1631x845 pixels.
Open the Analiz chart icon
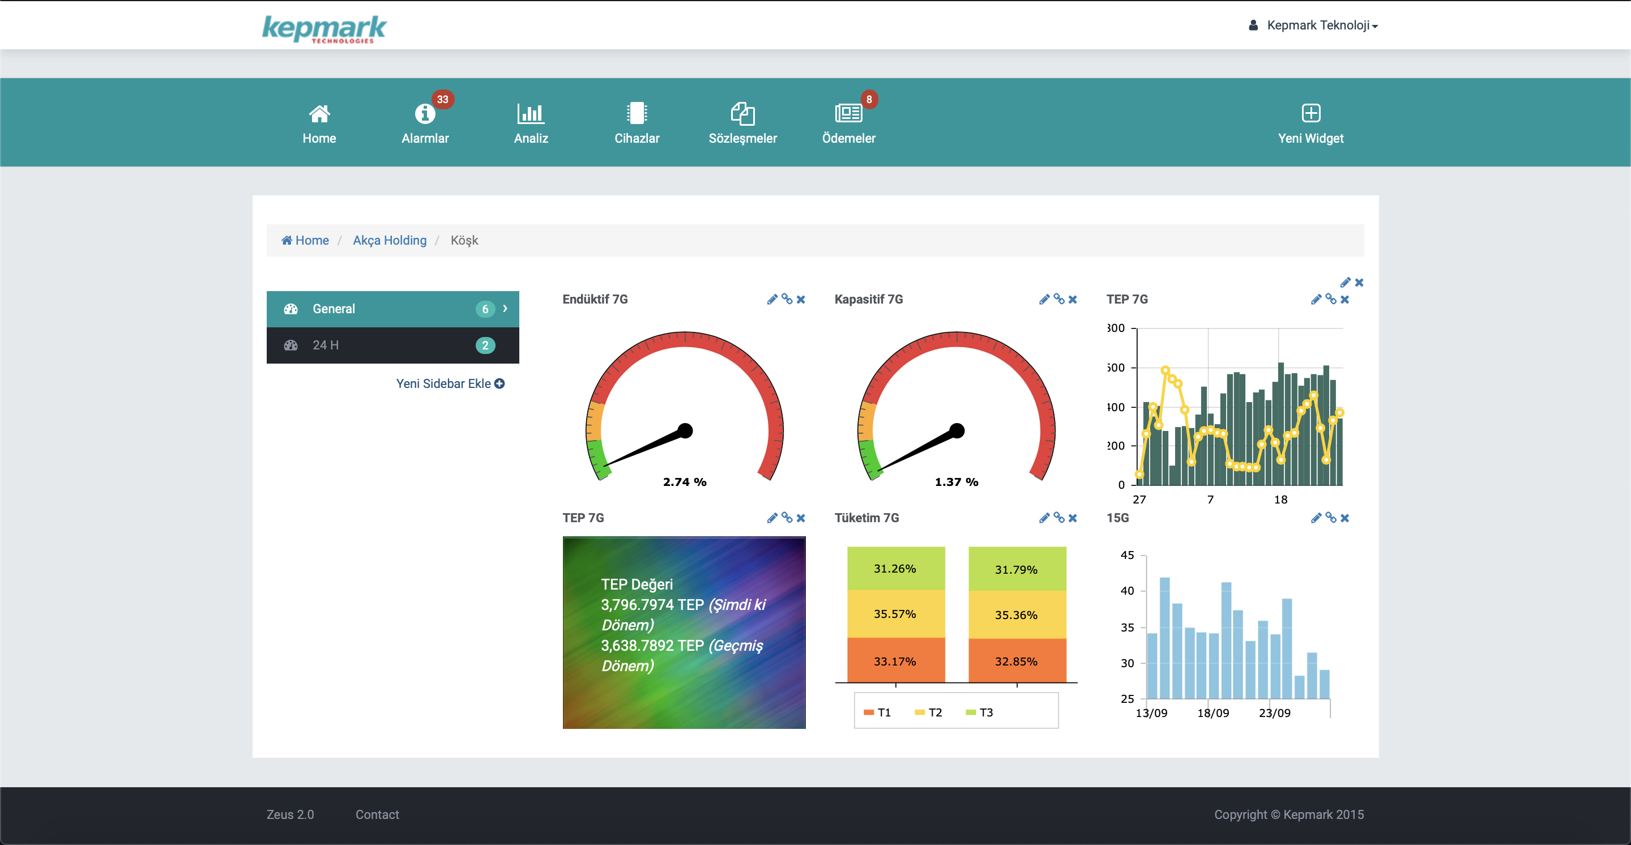(531, 114)
